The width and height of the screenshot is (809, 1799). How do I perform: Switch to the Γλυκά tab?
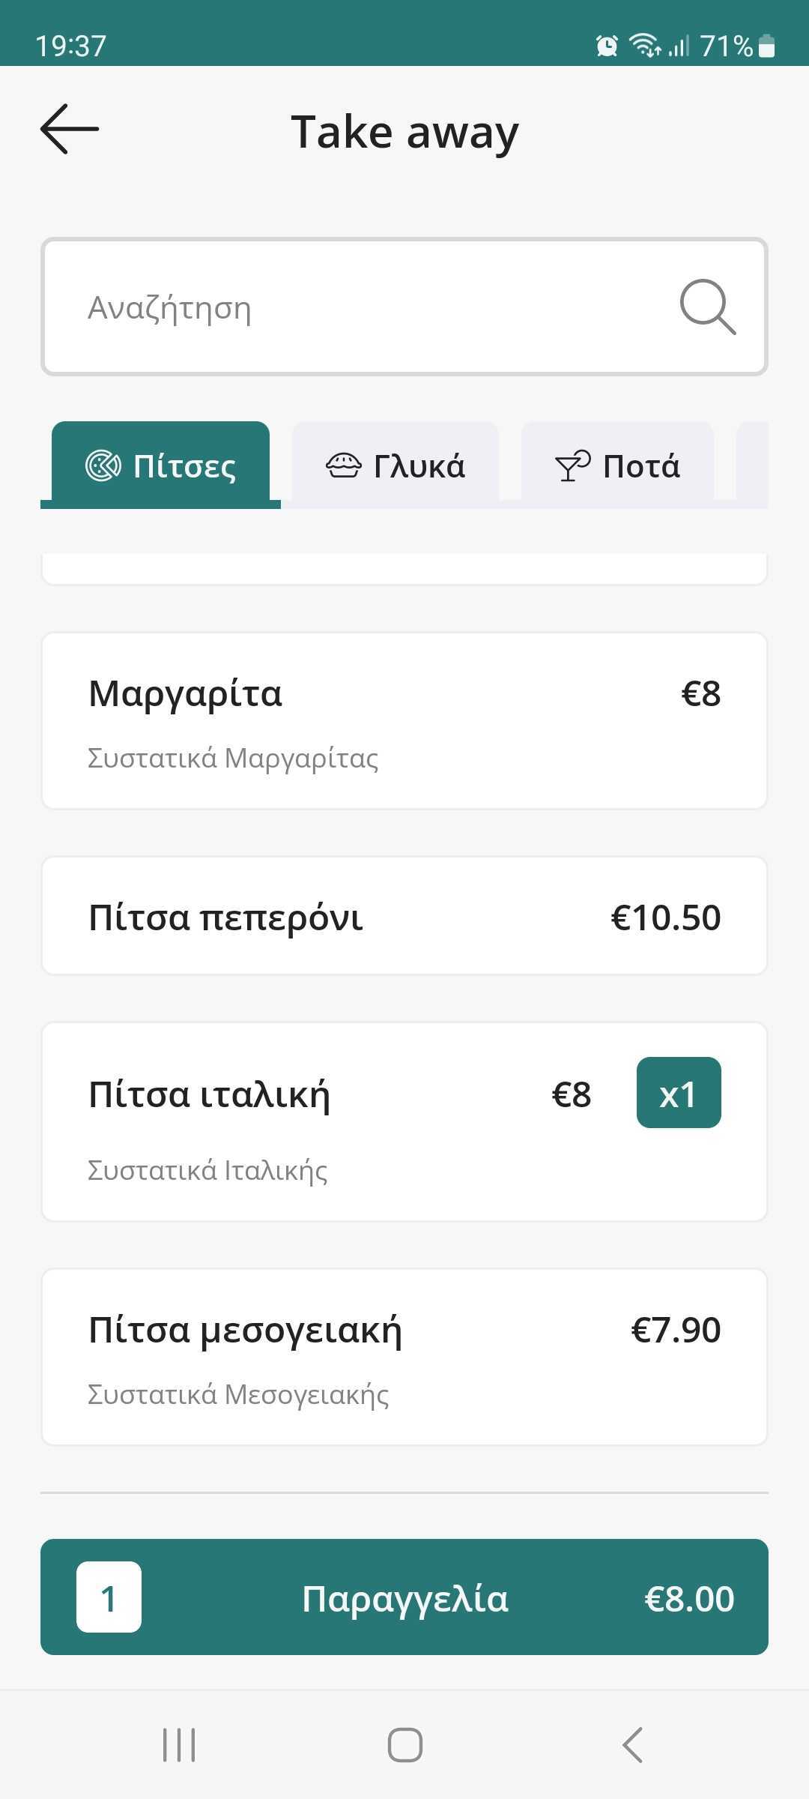point(396,465)
